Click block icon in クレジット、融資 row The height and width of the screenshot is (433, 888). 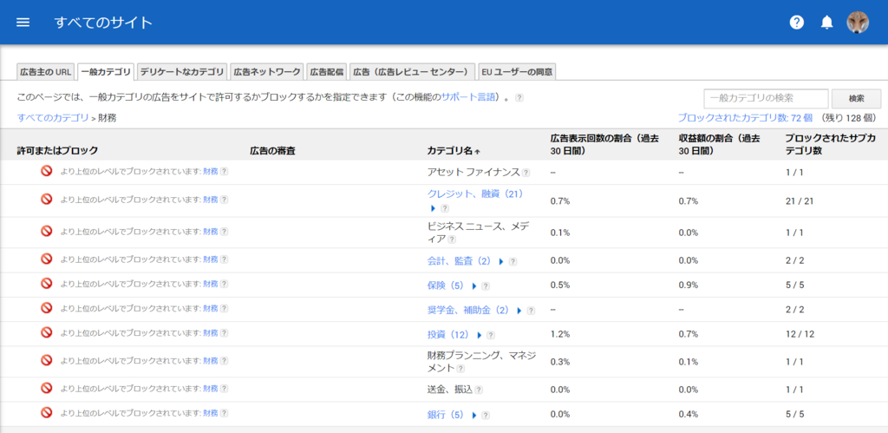[x=47, y=199]
